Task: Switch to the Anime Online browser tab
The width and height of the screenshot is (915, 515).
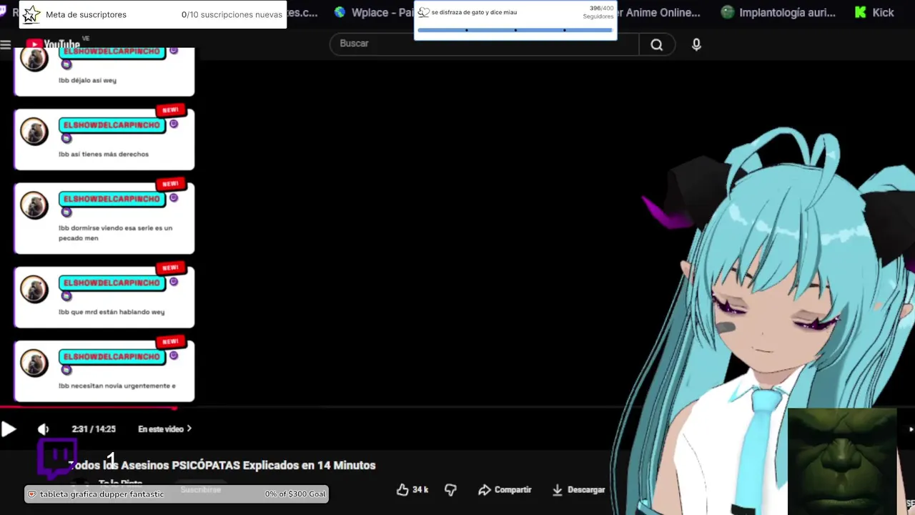Action: [658, 12]
